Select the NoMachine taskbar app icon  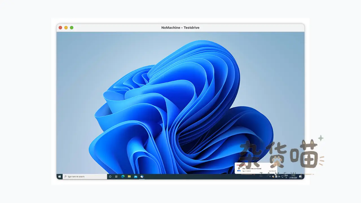click(x=142, y=176)
